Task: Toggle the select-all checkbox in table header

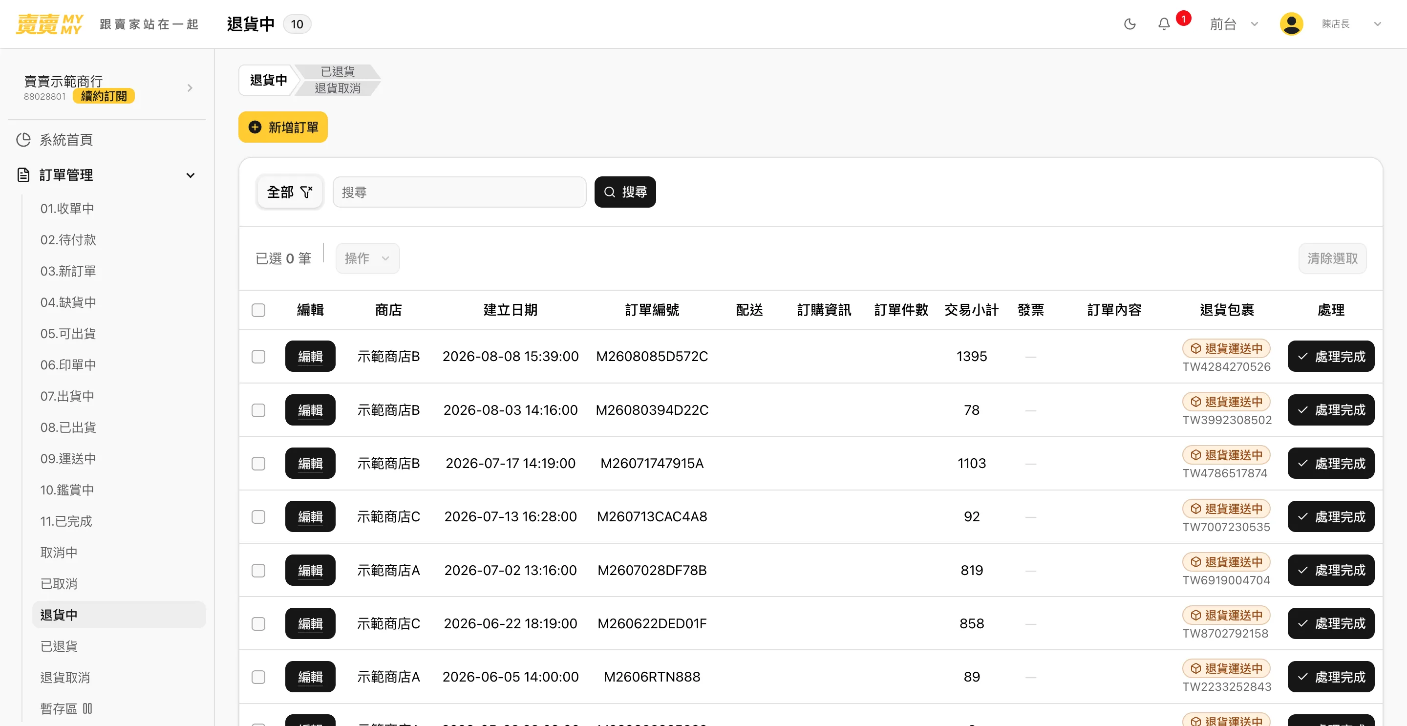Action: coord(258,310)
